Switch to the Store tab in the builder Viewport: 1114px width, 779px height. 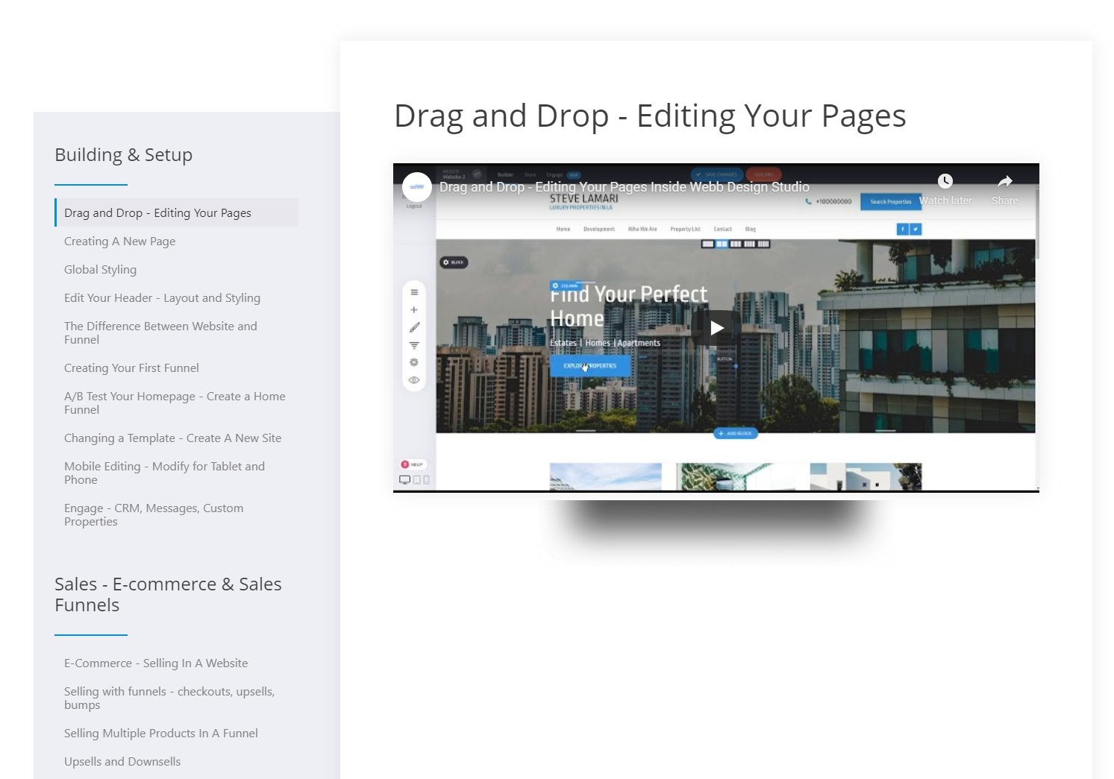[x=531, y=174]
